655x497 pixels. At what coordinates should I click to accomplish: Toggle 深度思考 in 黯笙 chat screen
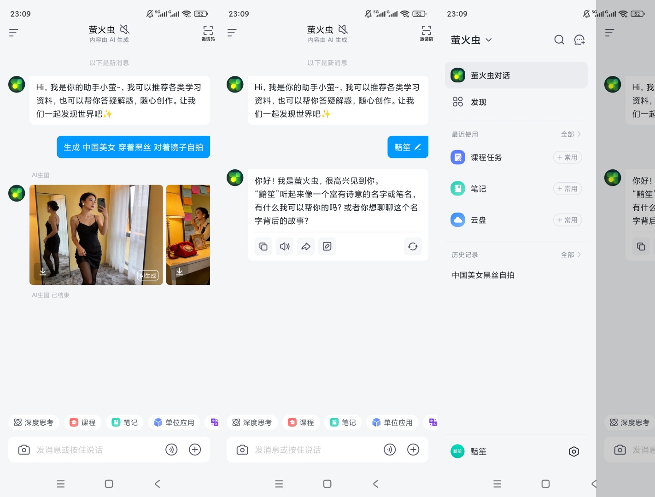pyautogui.click(x=252, y=422)
